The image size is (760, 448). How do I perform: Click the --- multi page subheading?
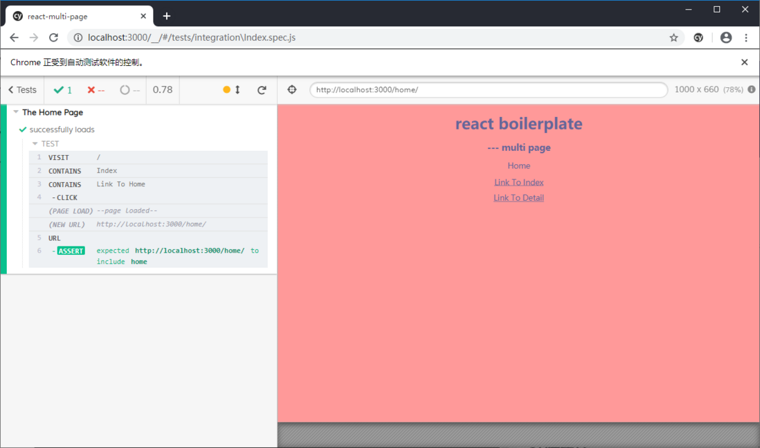click(518, 147)
